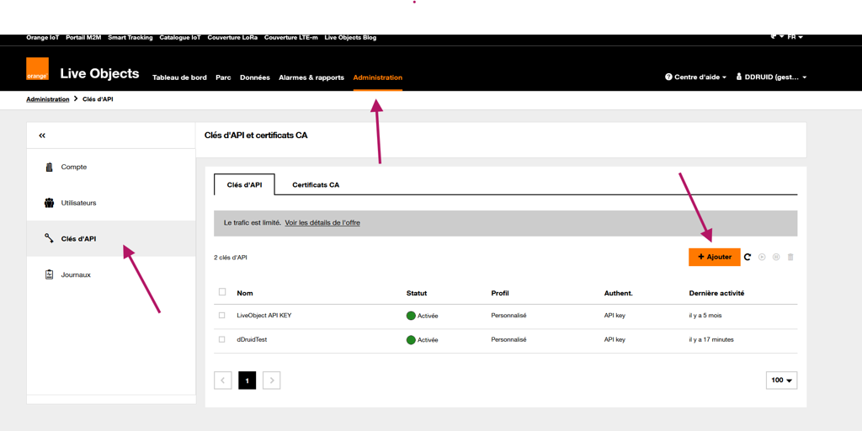Screen dimensions: 862x431
Task: Open the DDRUID account dropdown
Action: click(x=771, y=77)
